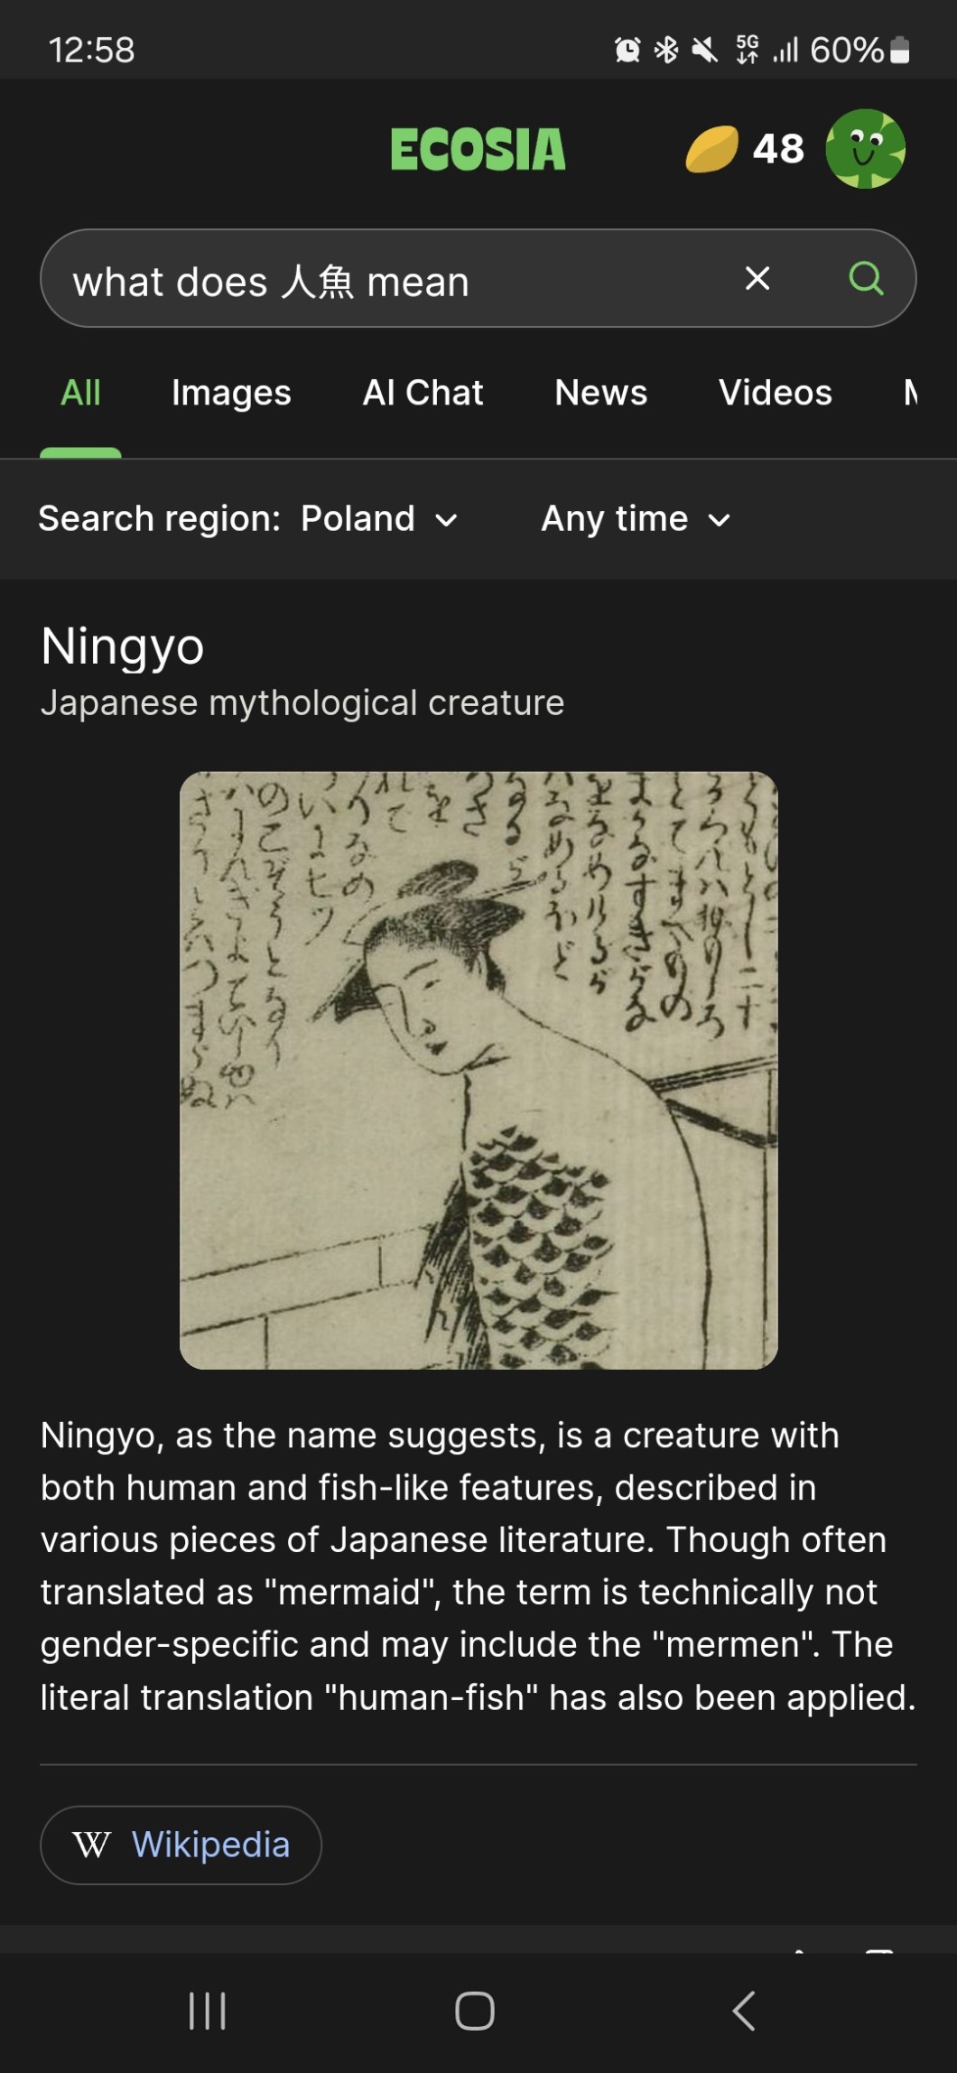Select the All results tab
The image size is (957, 2073).
(80, 393)
